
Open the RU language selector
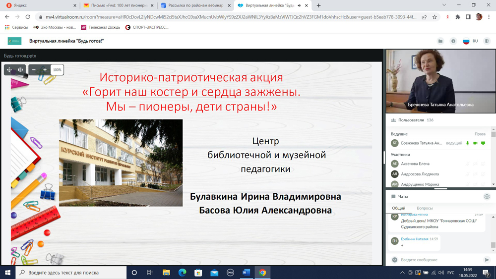(x=470, y=41)
